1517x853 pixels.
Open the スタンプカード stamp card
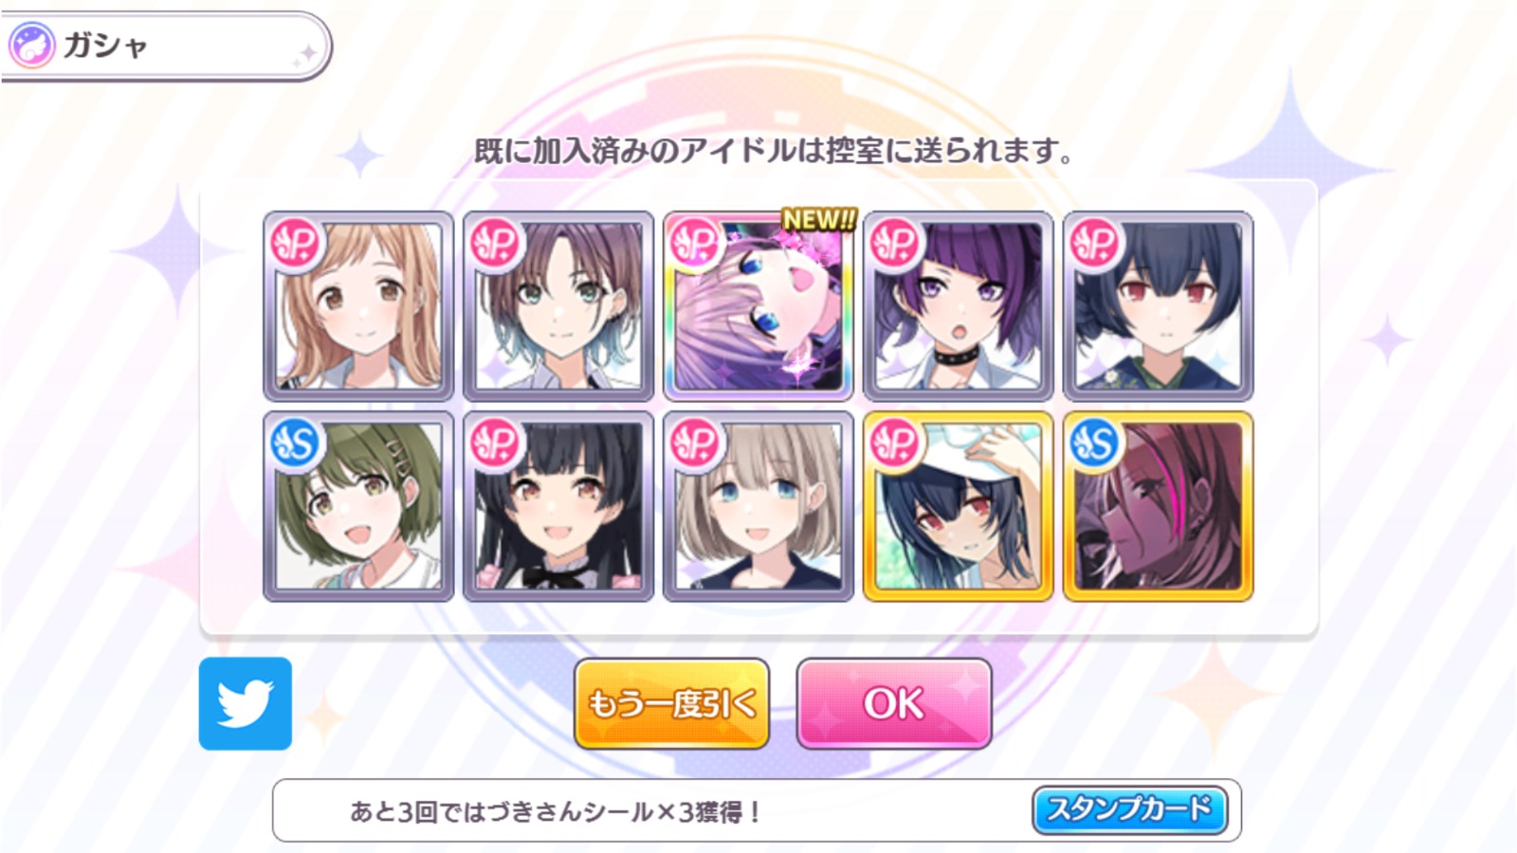pyautogui.click(x=1129, y=809)
